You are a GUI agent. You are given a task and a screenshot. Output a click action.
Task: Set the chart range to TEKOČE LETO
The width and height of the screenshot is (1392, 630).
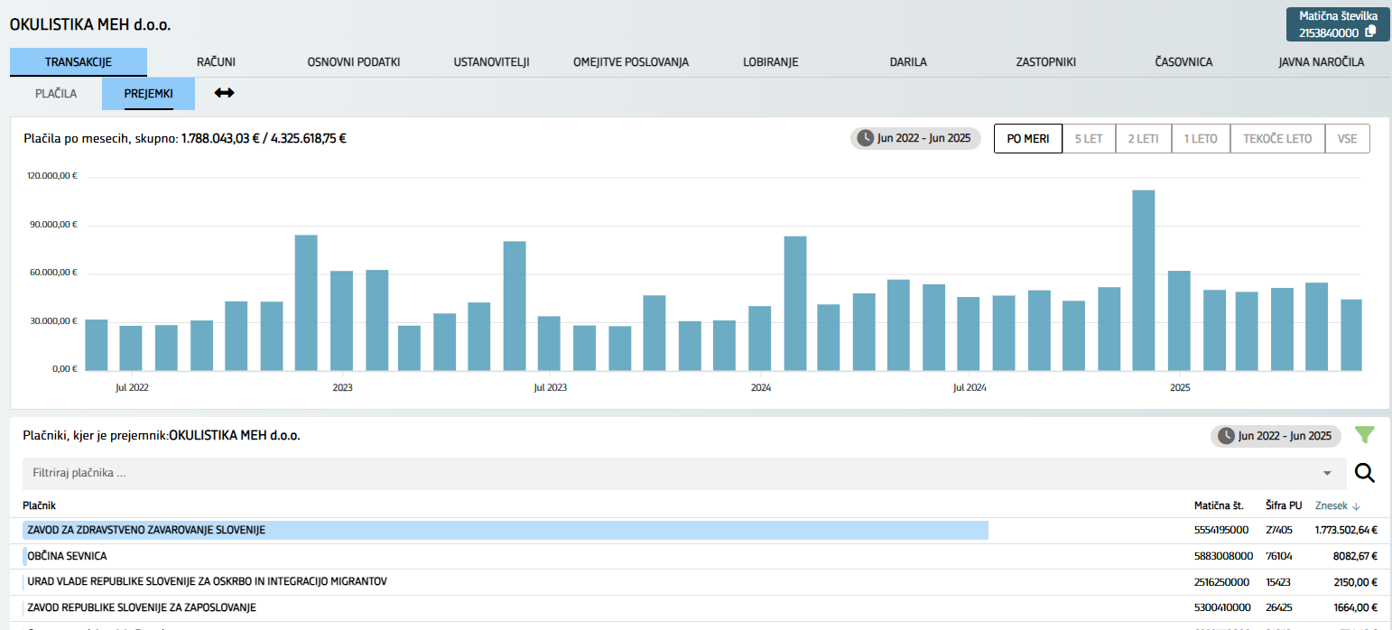tap(1276, 139)
